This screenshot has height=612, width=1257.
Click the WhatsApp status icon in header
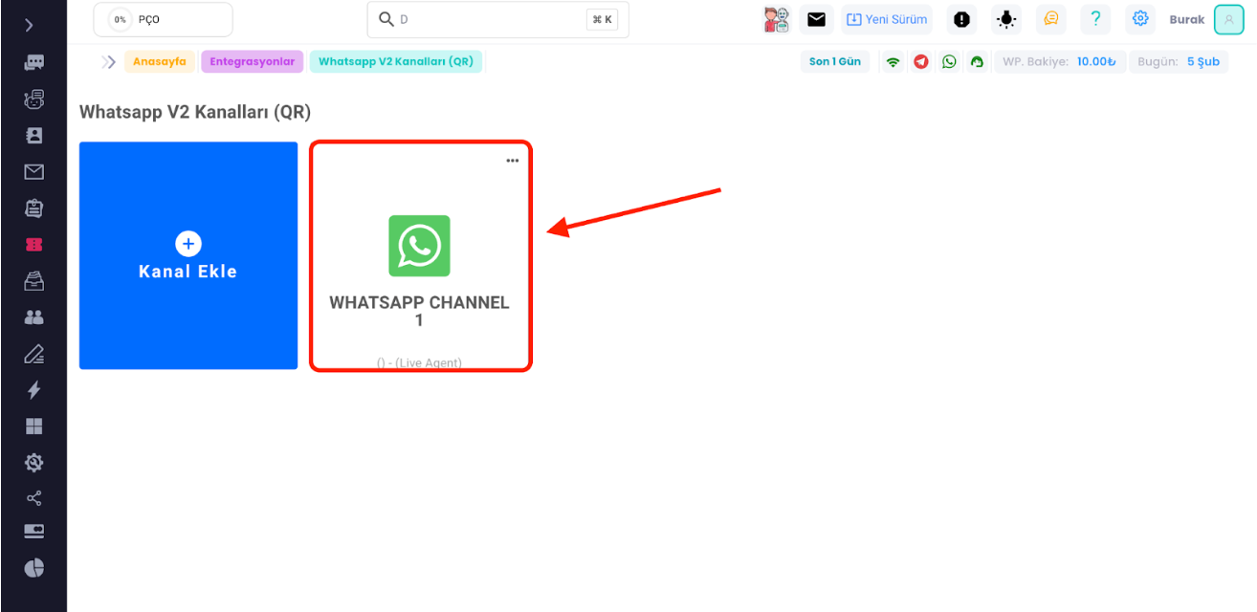tap(949, 62)
